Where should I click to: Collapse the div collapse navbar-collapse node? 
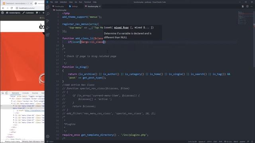tap(10, 99)
